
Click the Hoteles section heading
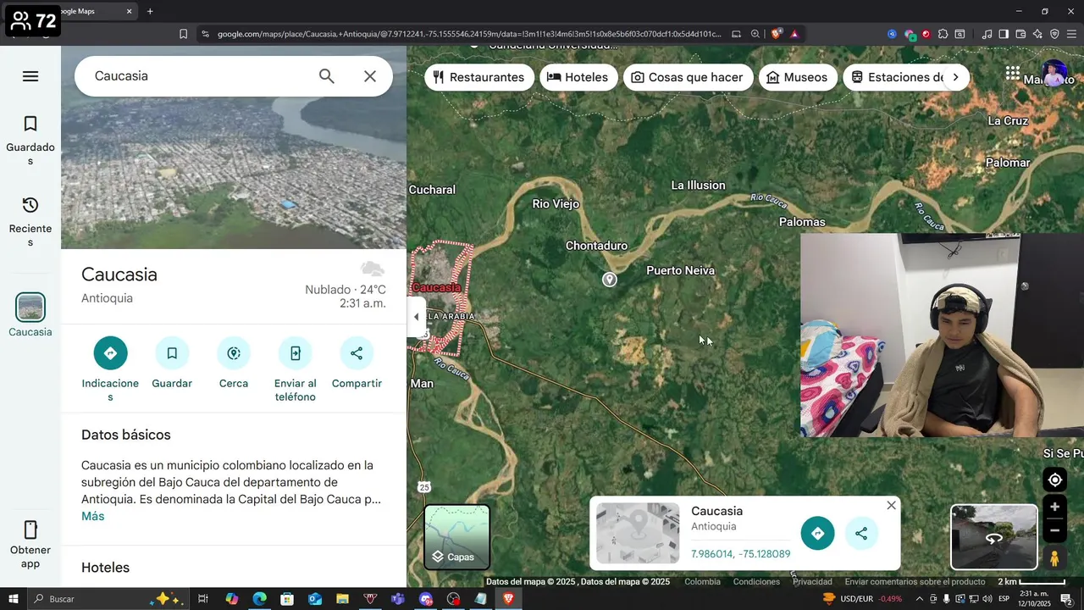coord(105,568)
